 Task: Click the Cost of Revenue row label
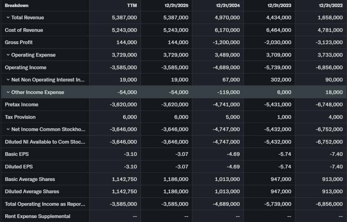tap(24, 30)
